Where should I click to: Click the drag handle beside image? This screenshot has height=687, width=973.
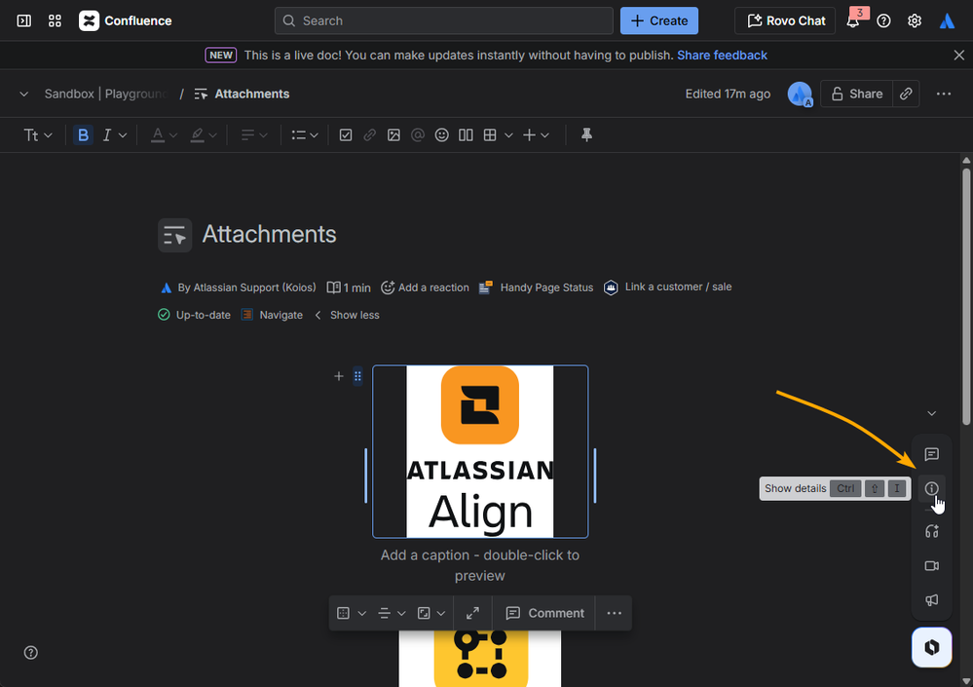(x=357, y=376)
